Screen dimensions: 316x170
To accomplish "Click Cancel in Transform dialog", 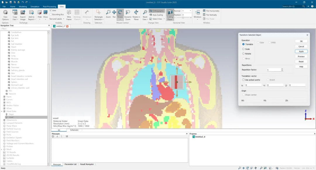I will click(x=301, y=46).
